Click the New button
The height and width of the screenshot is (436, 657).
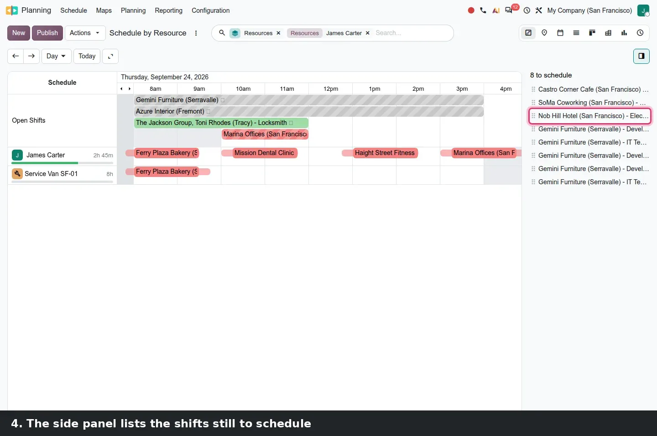[x=19, y=33]
